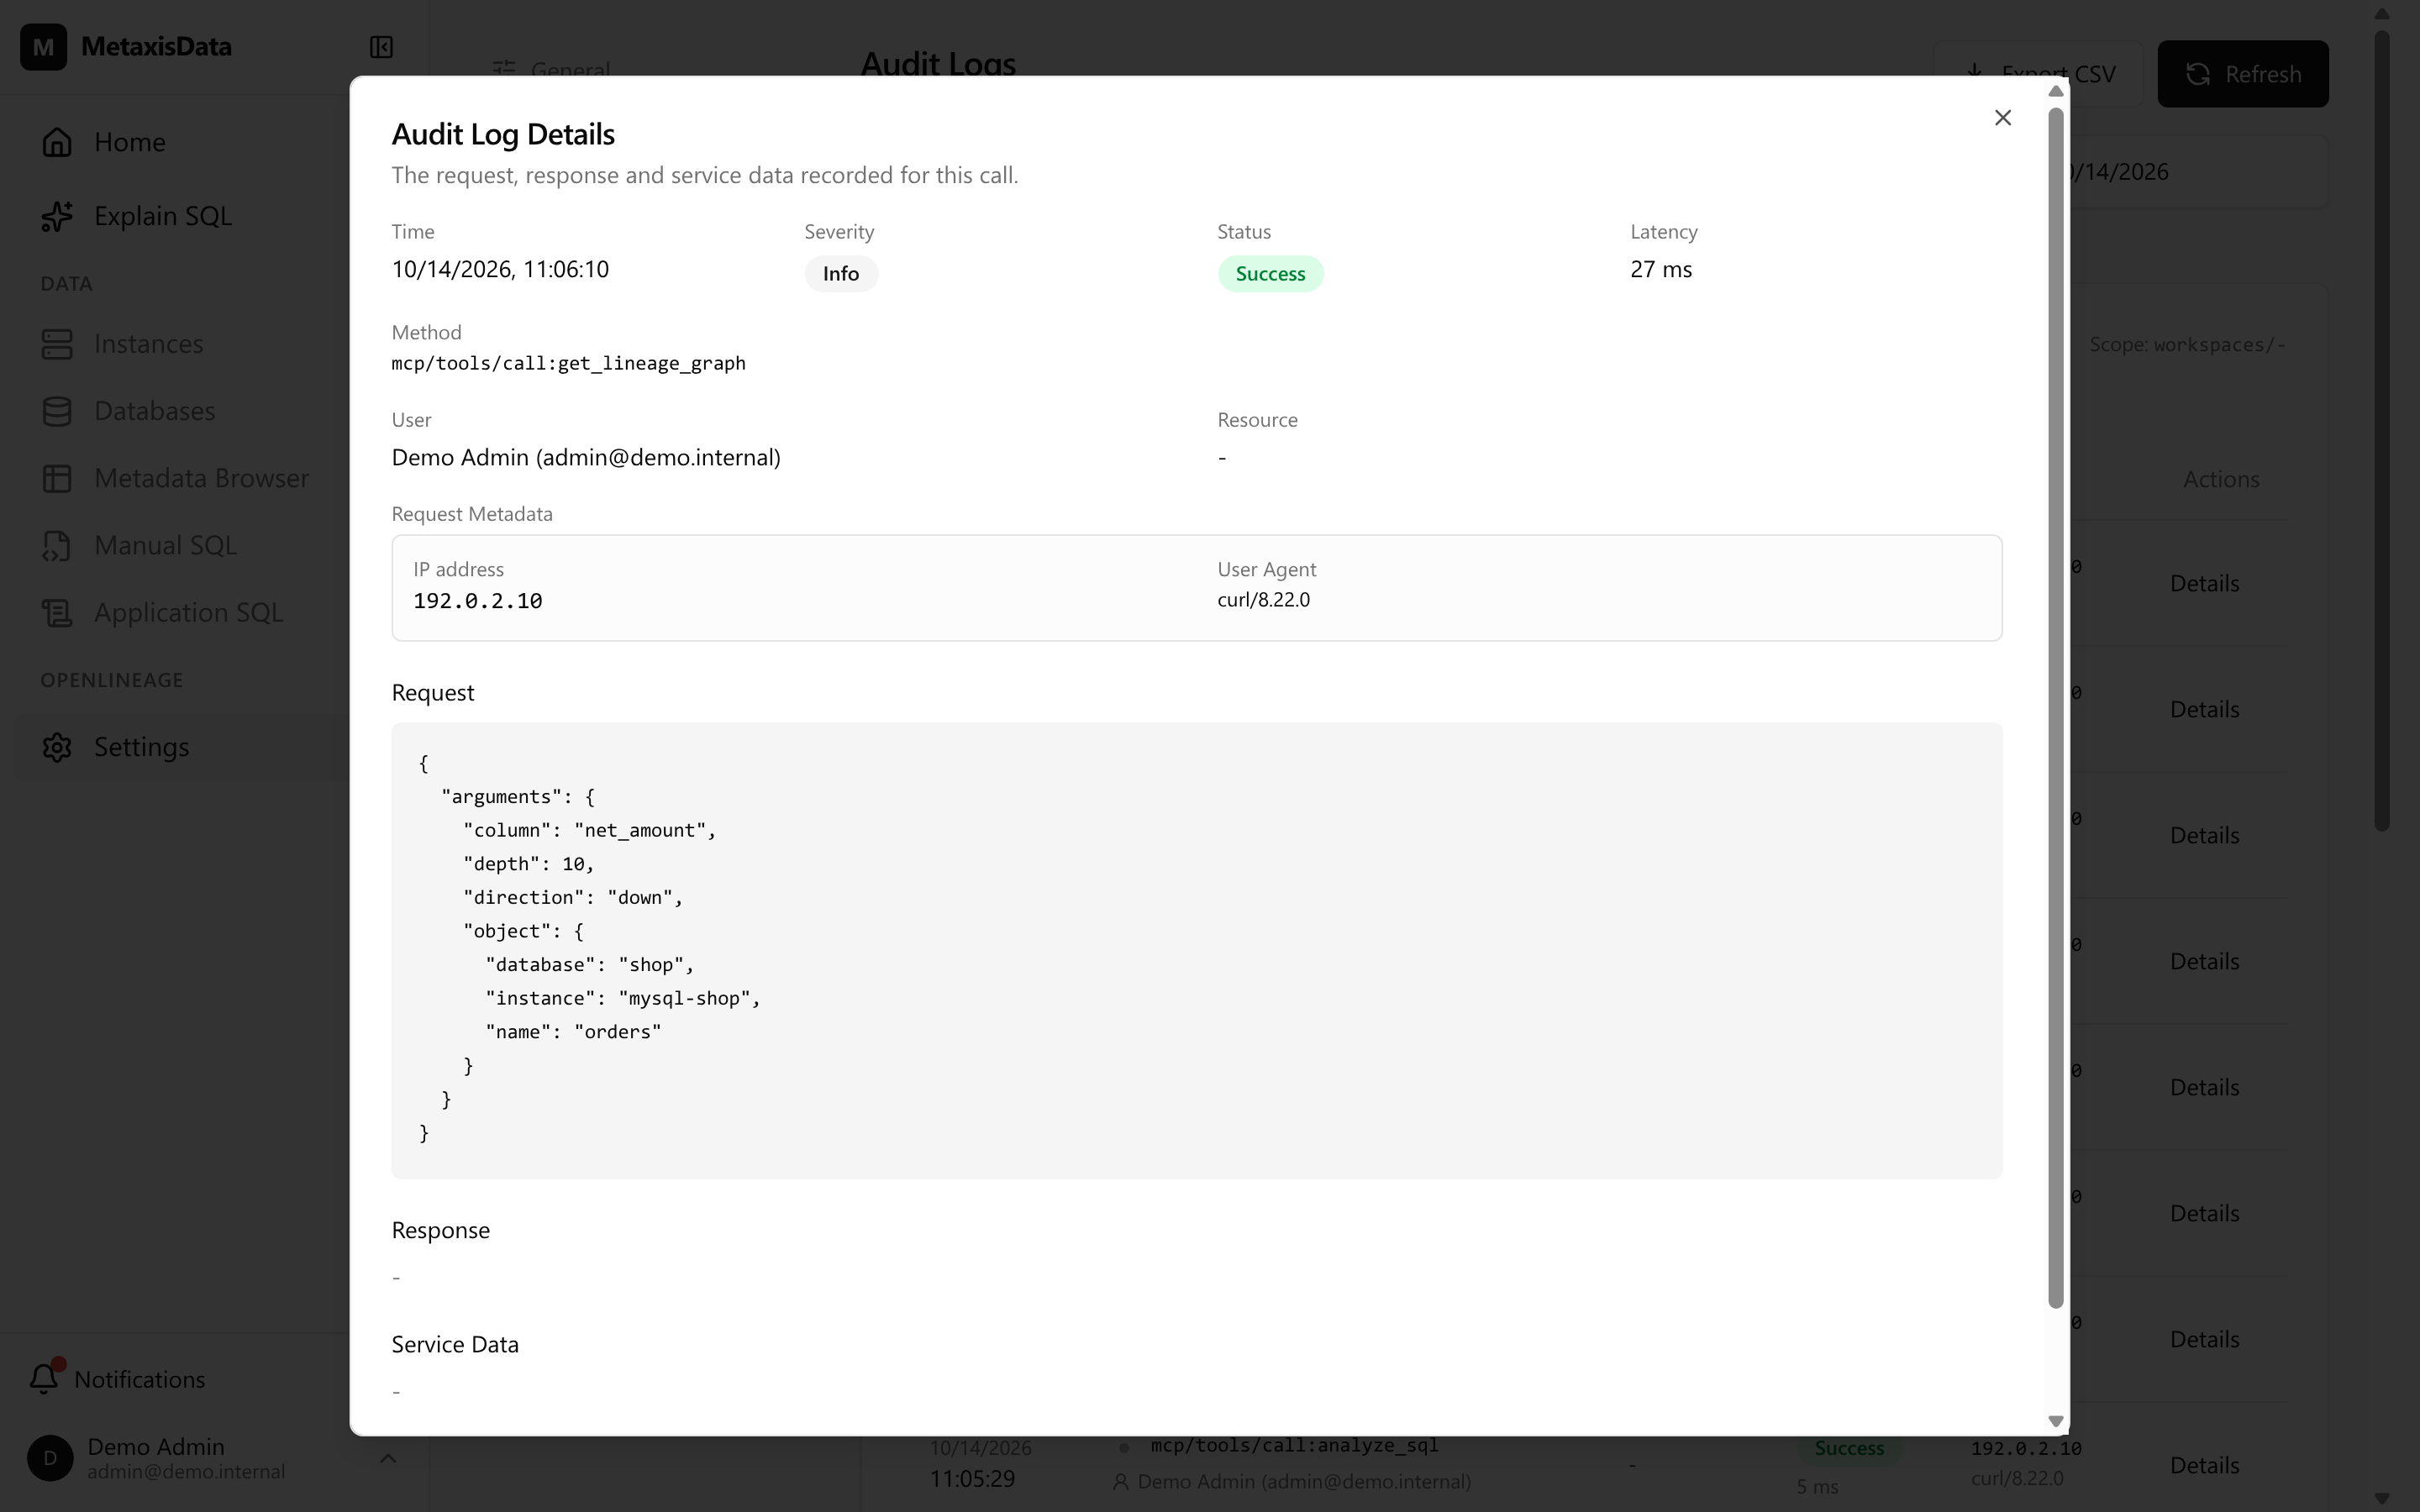Click the Demo Admin avatar
Viewport: 2420px width, 1512px height.
pos(50,1458)
